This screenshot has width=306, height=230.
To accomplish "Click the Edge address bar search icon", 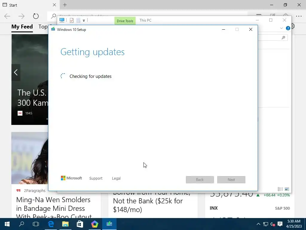I will coord(53,16).
